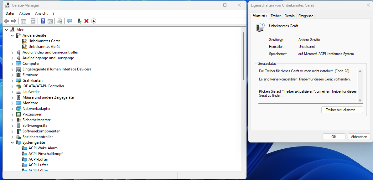Click the Back arrow in Geräte-Manager toolbar
373x180 pixels.
click(7, 21)
